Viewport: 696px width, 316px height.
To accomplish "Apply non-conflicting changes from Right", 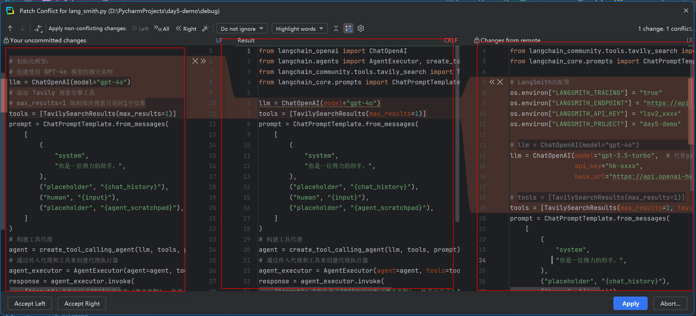I will [186, 29].
